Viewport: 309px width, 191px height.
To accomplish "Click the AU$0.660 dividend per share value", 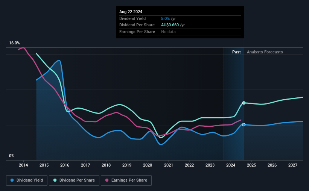I will click(170, 25).
